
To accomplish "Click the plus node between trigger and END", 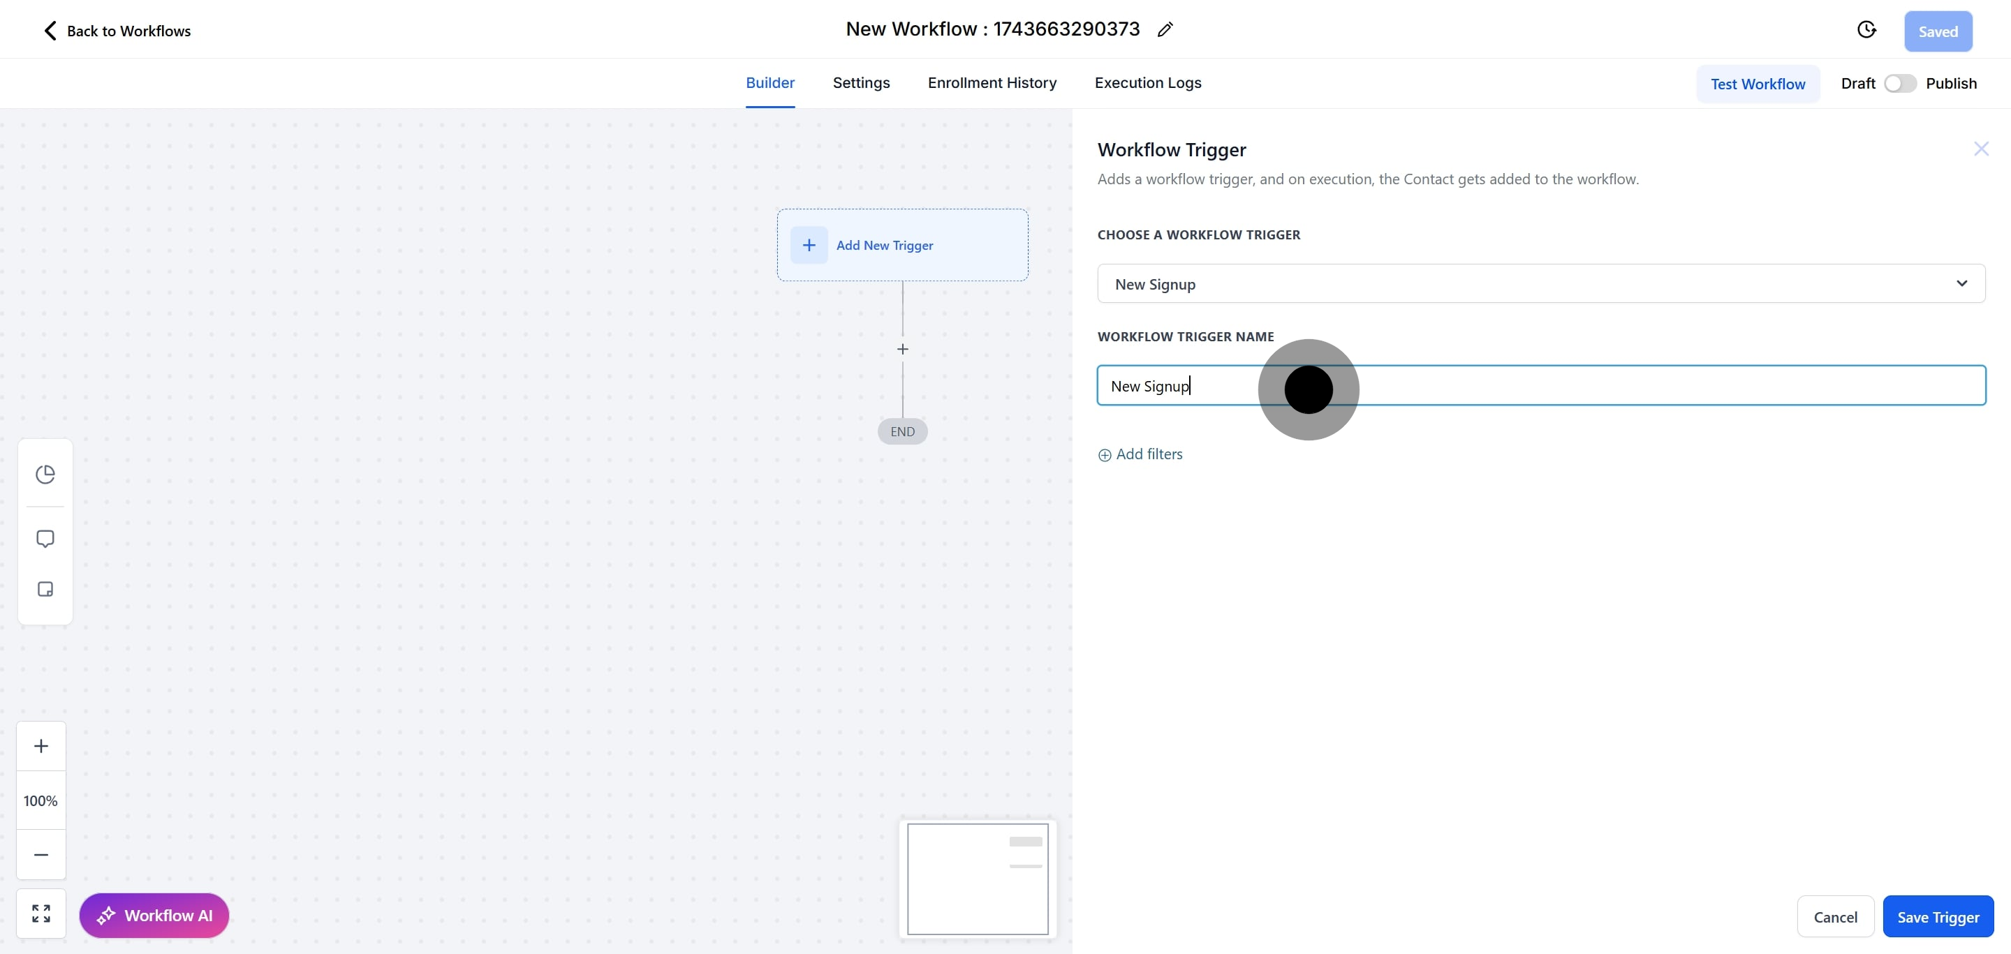I will (902, 350).
